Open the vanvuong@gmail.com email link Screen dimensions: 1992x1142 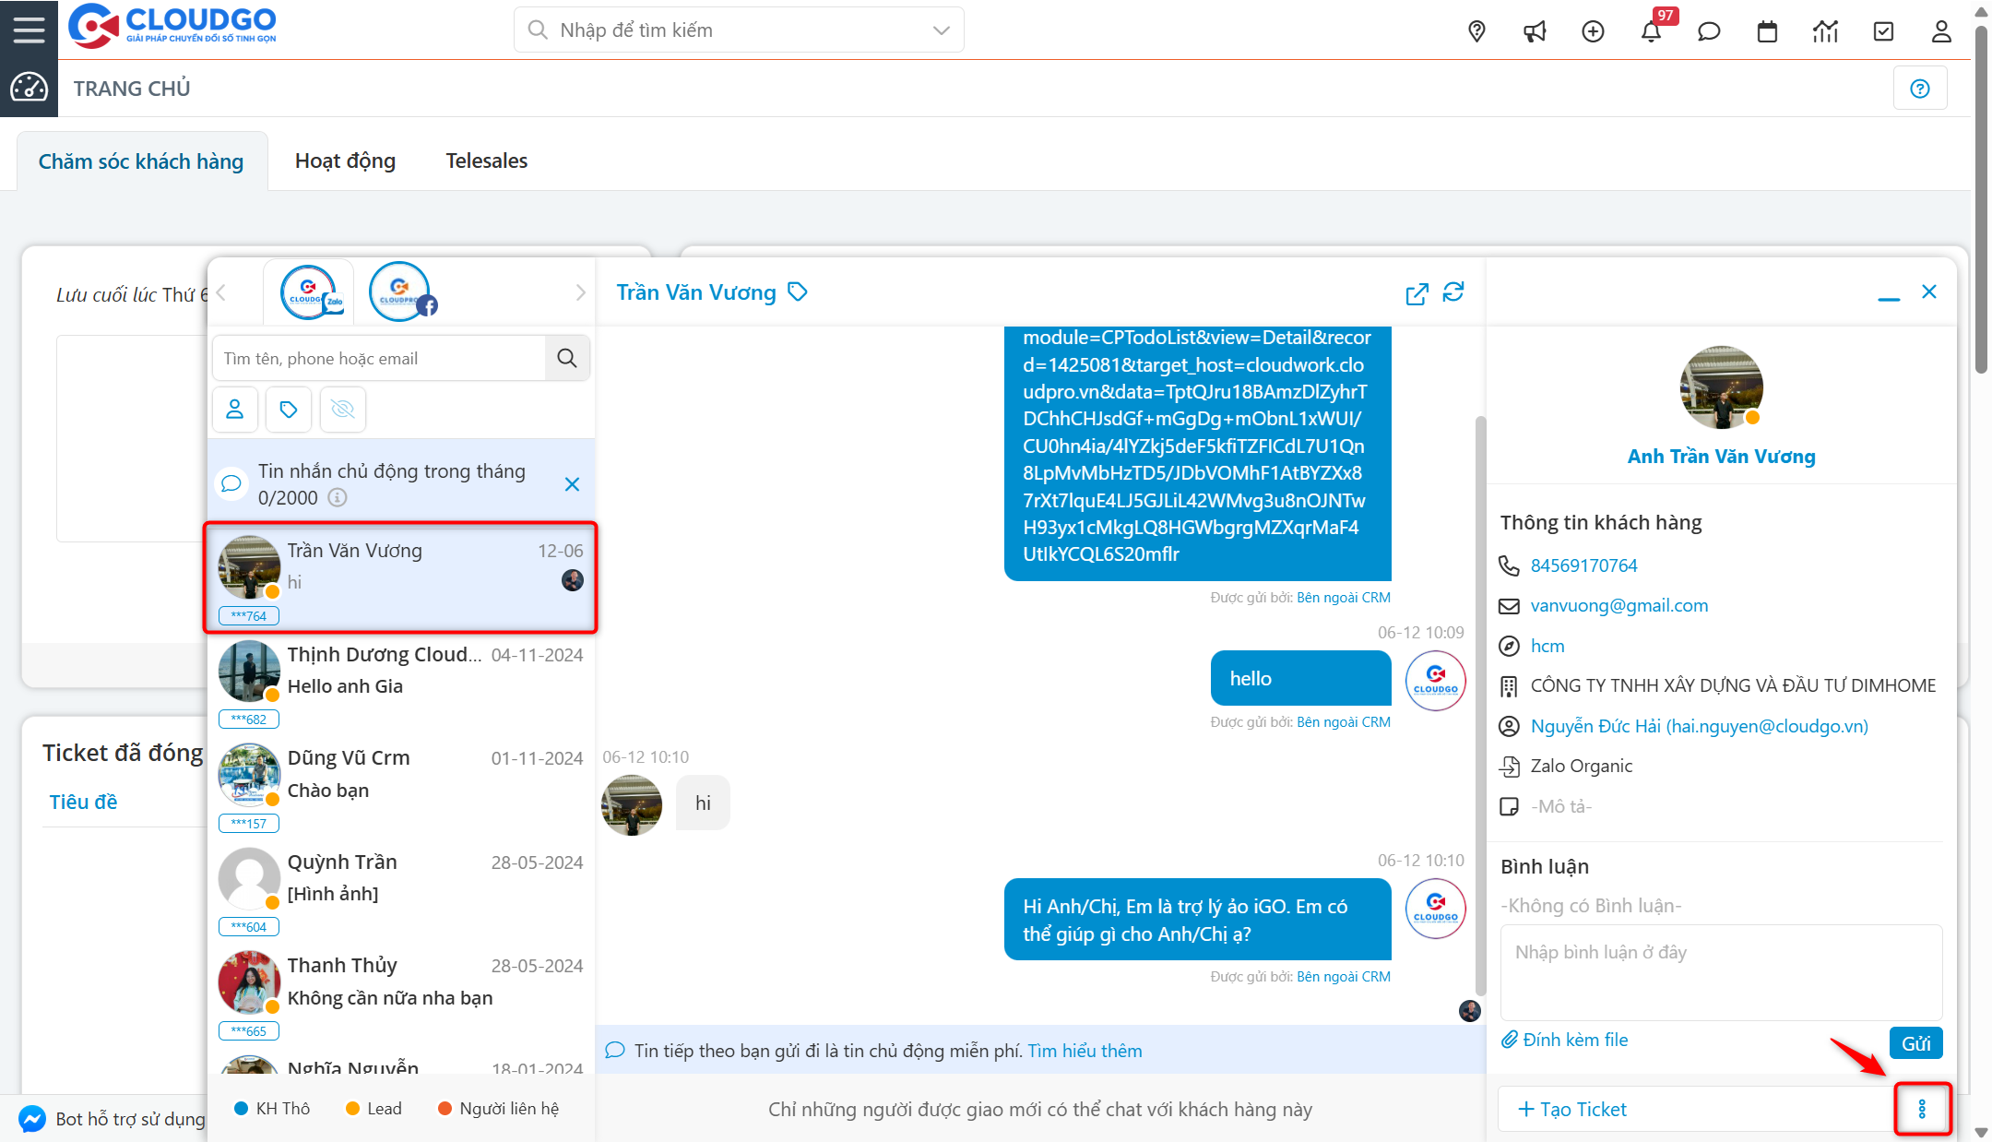(x=1619, y=605)
